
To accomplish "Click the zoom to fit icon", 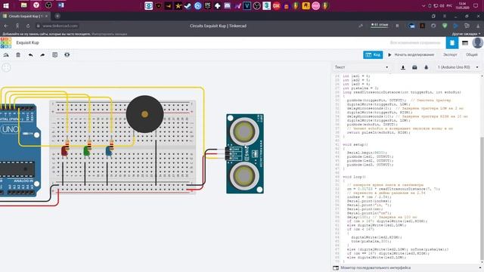I will pos(6,67).
